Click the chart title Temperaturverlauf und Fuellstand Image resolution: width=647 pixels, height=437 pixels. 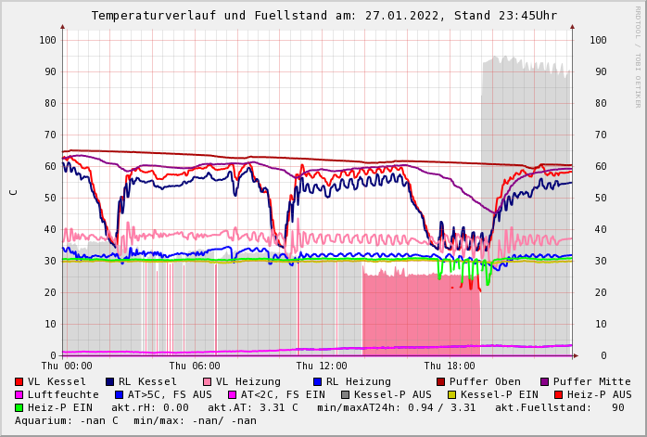pos(323,16)
